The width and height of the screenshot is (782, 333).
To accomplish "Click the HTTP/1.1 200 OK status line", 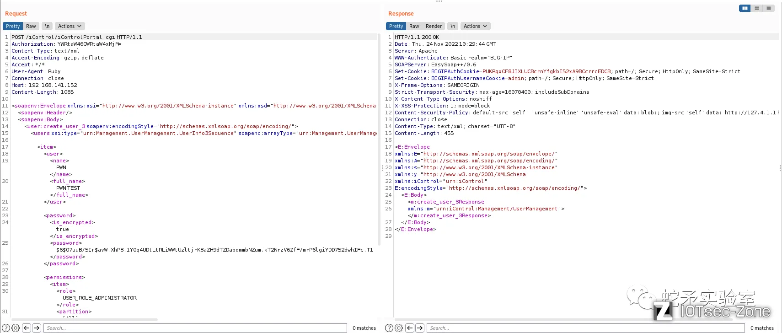I will point(417,37).
